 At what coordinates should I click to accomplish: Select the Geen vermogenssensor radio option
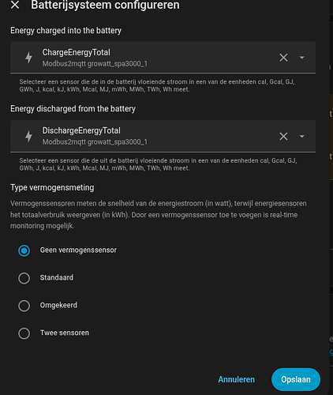pos(24,250)
